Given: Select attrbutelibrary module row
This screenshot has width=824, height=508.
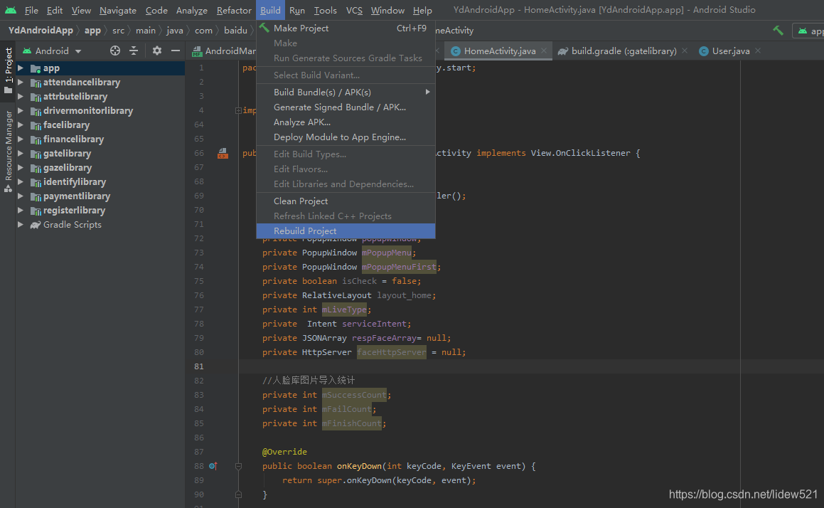Looking at the screenshot, I should [x=100, y=96].
